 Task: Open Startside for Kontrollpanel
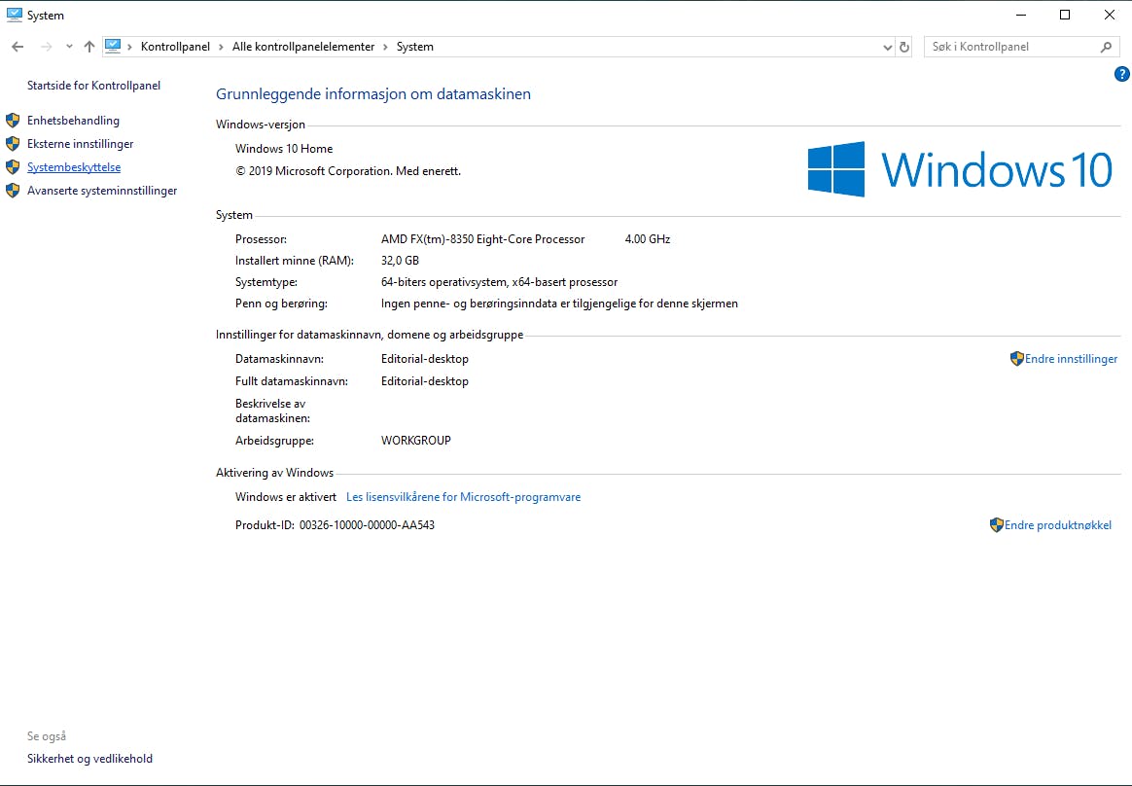pos(94,86)
